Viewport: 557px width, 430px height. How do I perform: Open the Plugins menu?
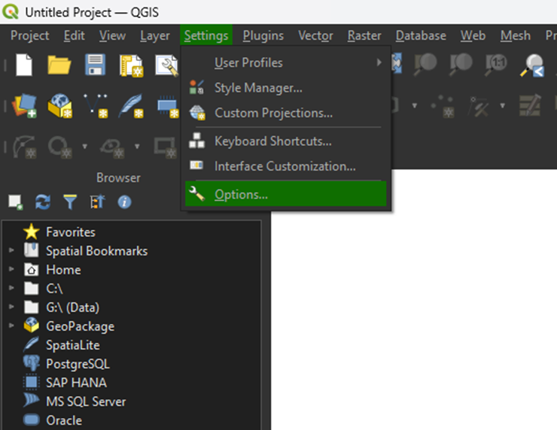tap(263, 35)
